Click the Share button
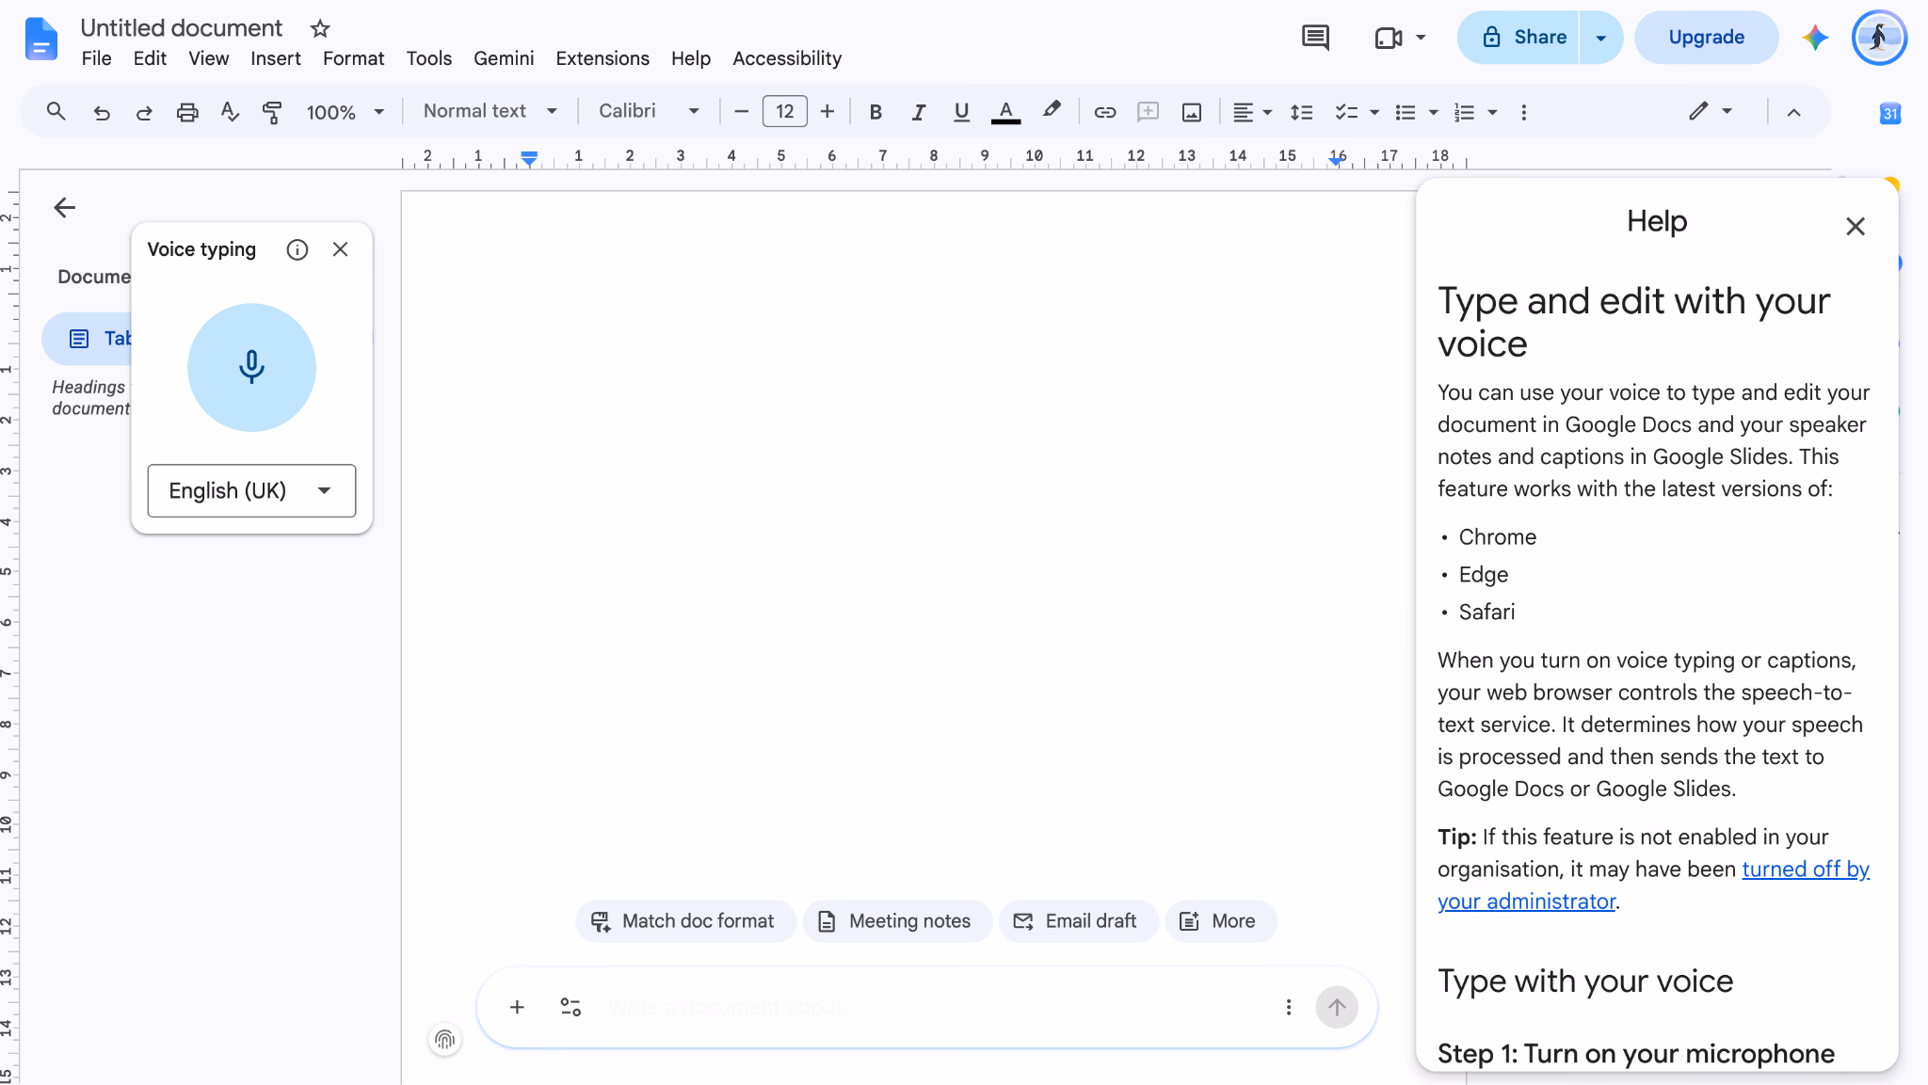 tap(1518, 38)
